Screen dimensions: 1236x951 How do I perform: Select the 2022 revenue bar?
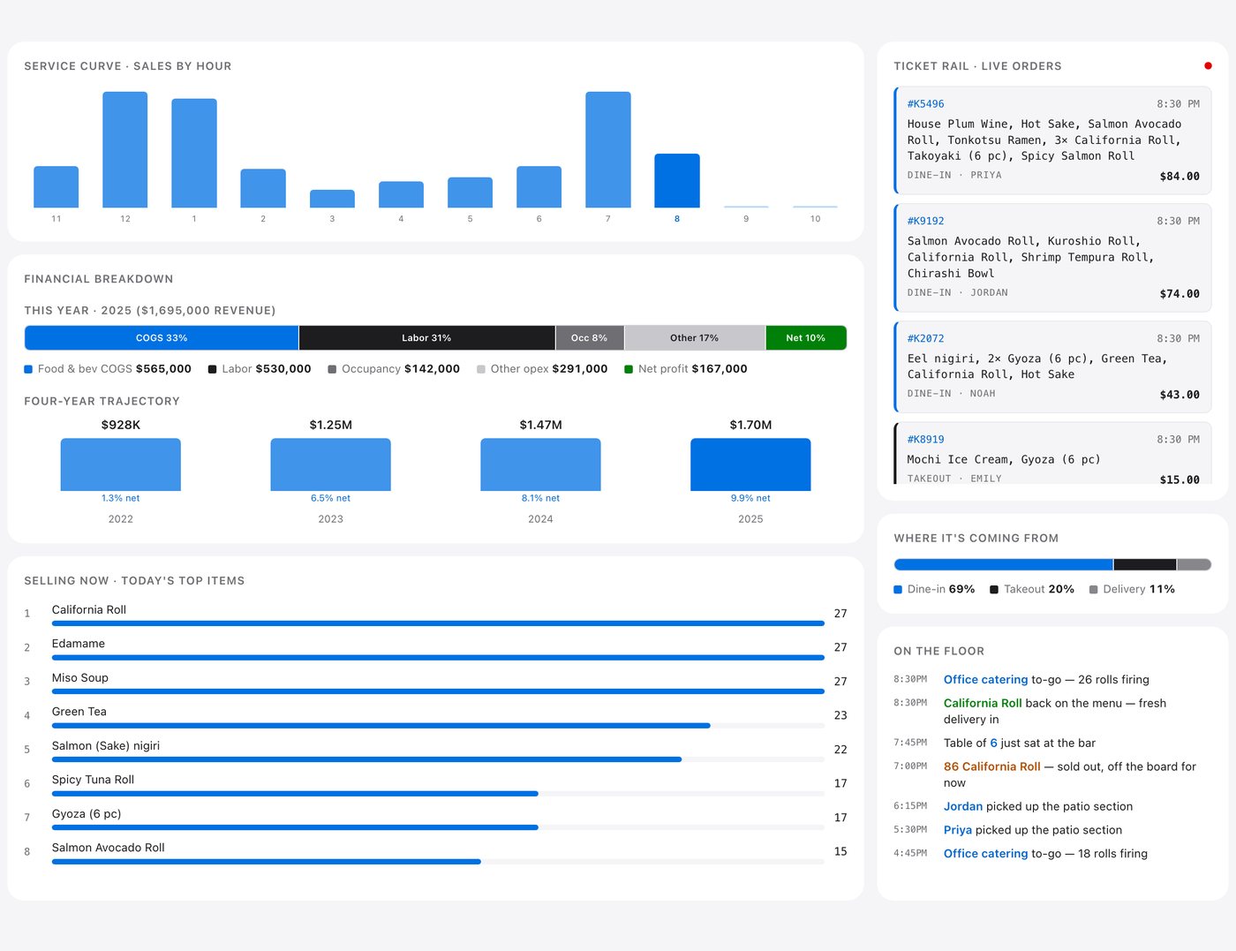pyautogui.click(x=121, y=464)
